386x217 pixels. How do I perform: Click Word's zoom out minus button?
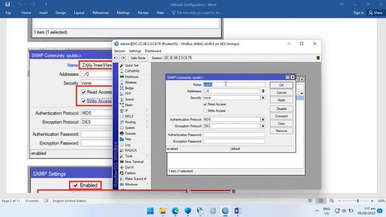[x=340, y=201]
